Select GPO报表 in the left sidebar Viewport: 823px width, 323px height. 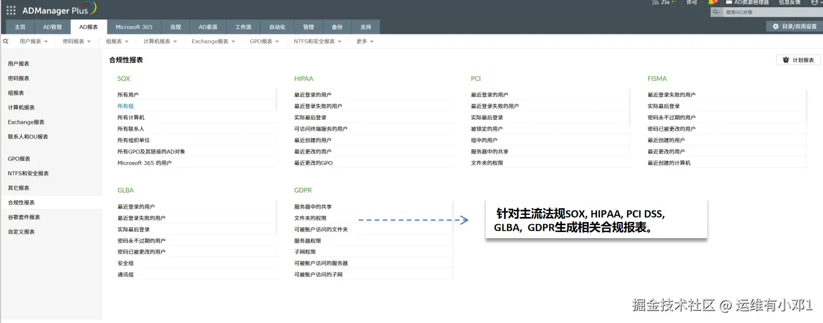point(19,159)
